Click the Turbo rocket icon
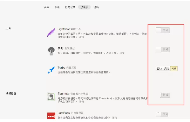The height and width of the screenshot is (122, 190). [x=51, y=70]
